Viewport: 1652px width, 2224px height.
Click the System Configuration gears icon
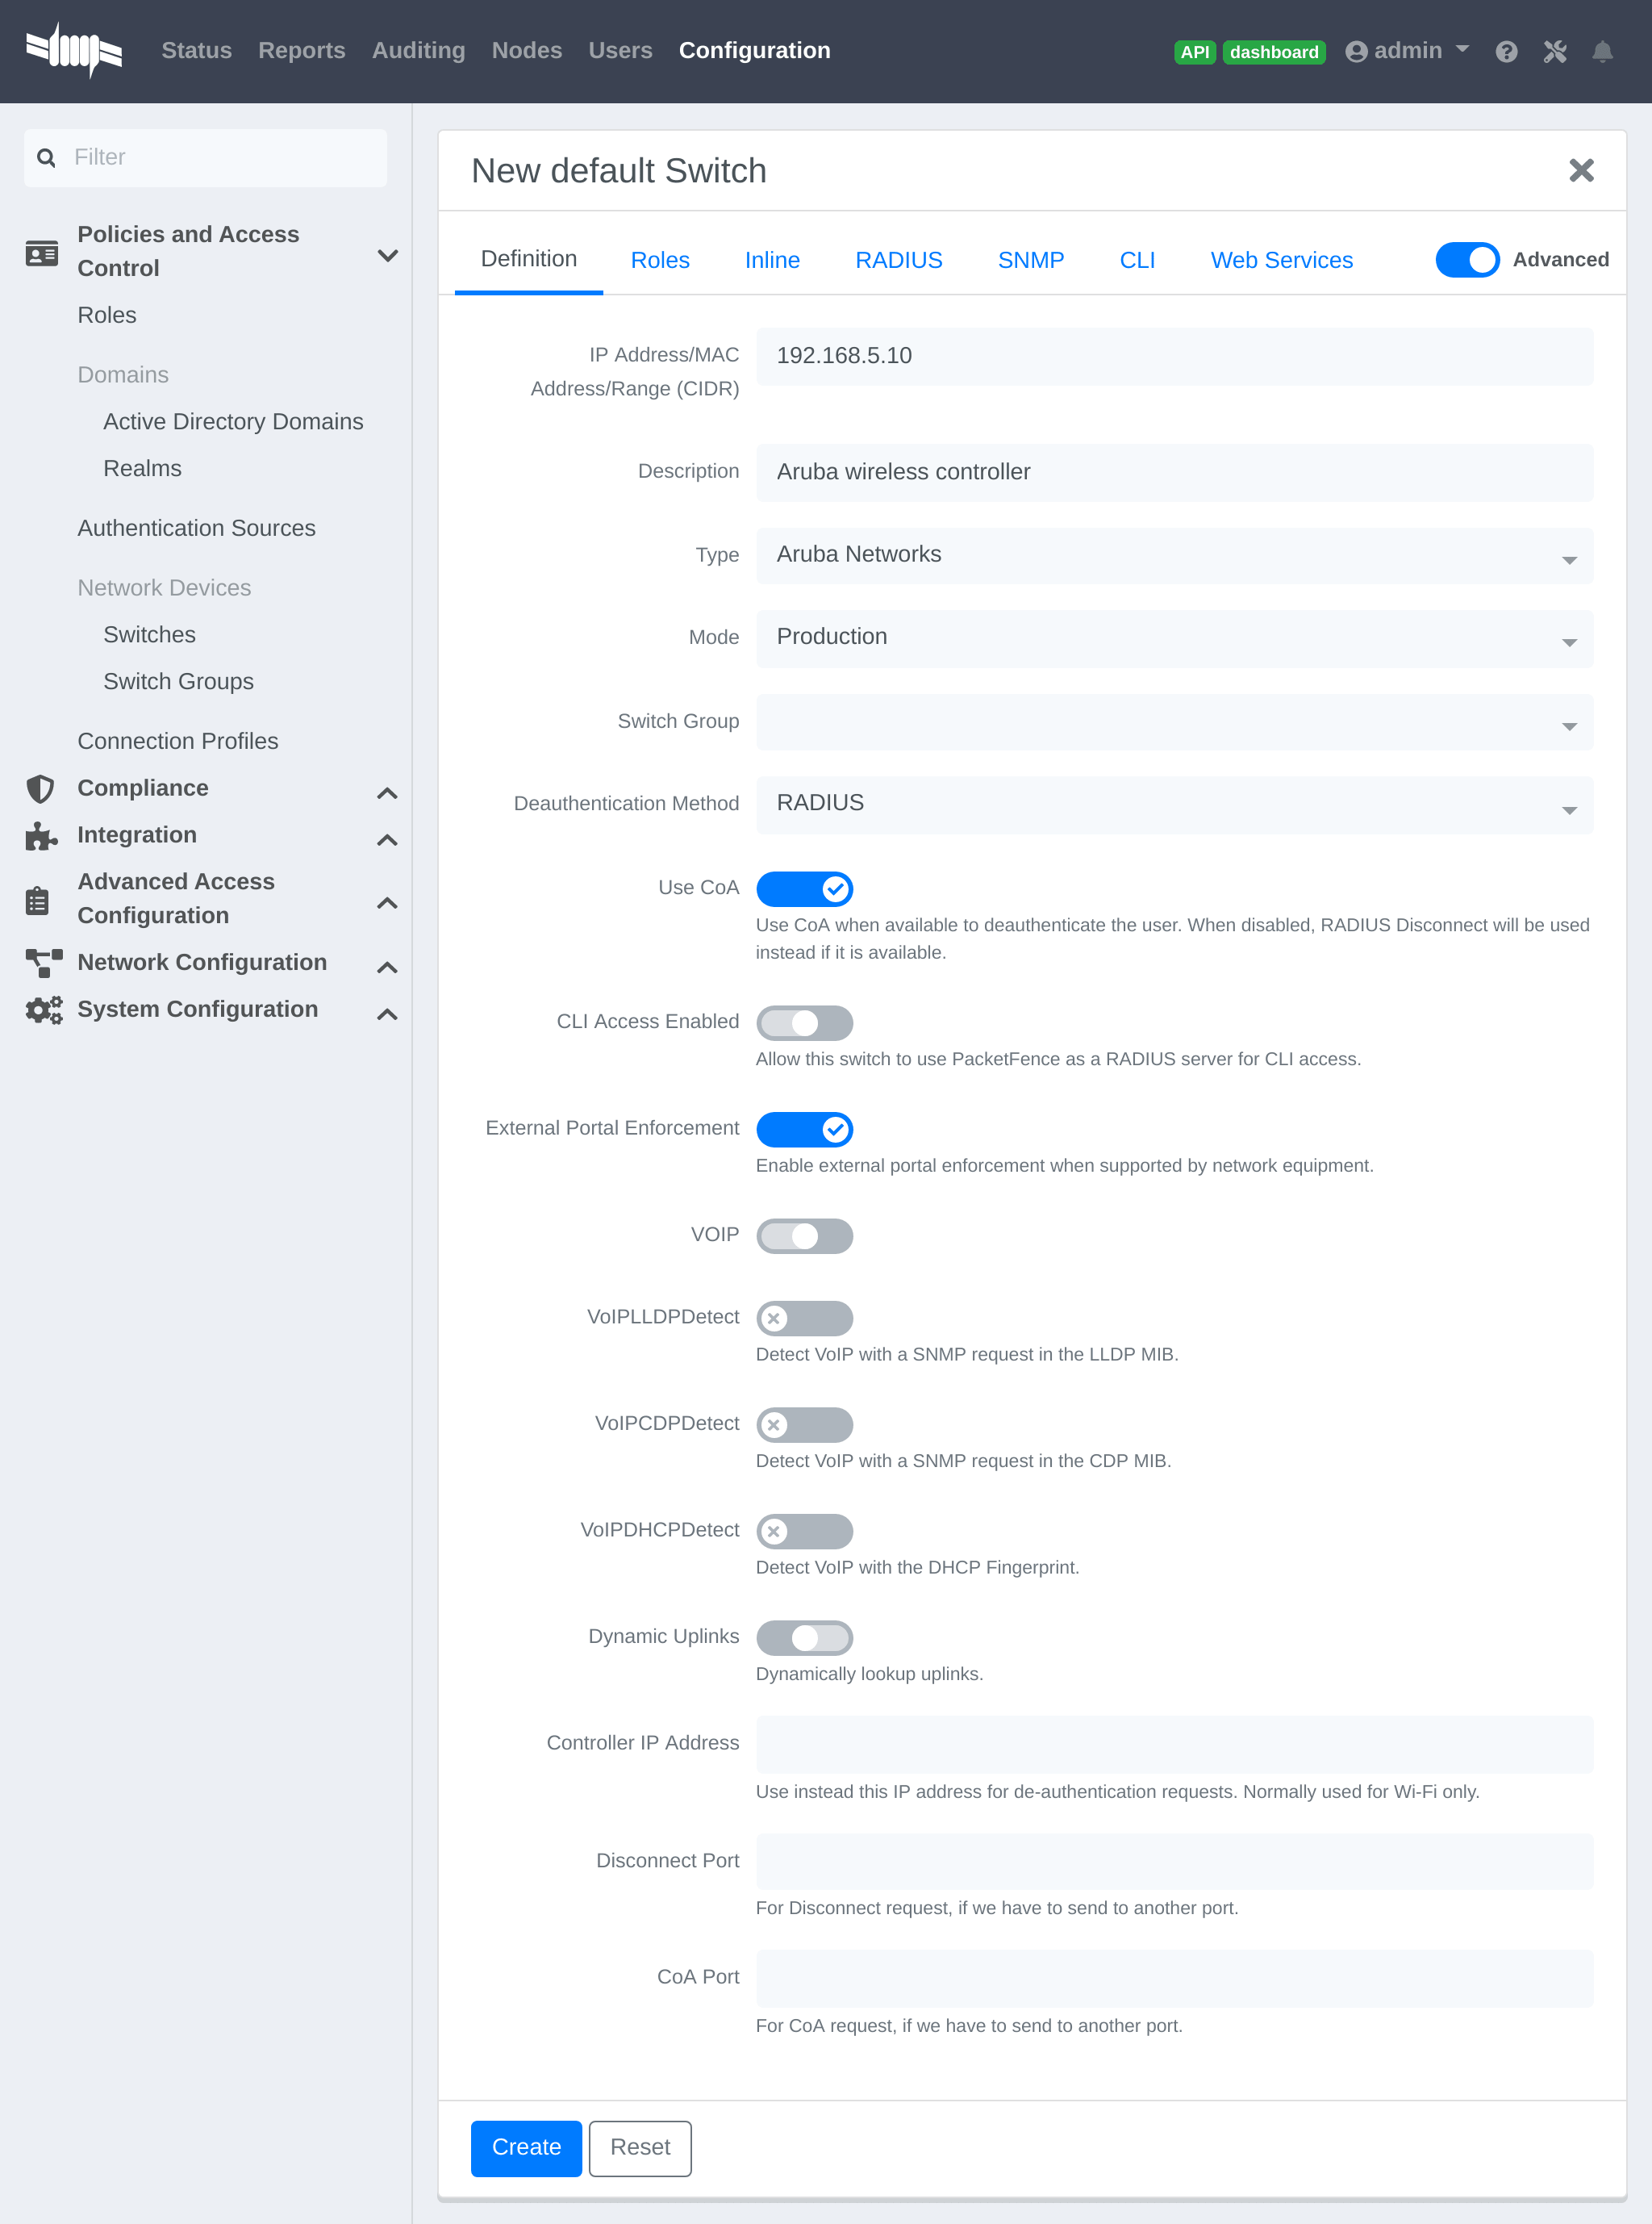(x=44, y=1010)
